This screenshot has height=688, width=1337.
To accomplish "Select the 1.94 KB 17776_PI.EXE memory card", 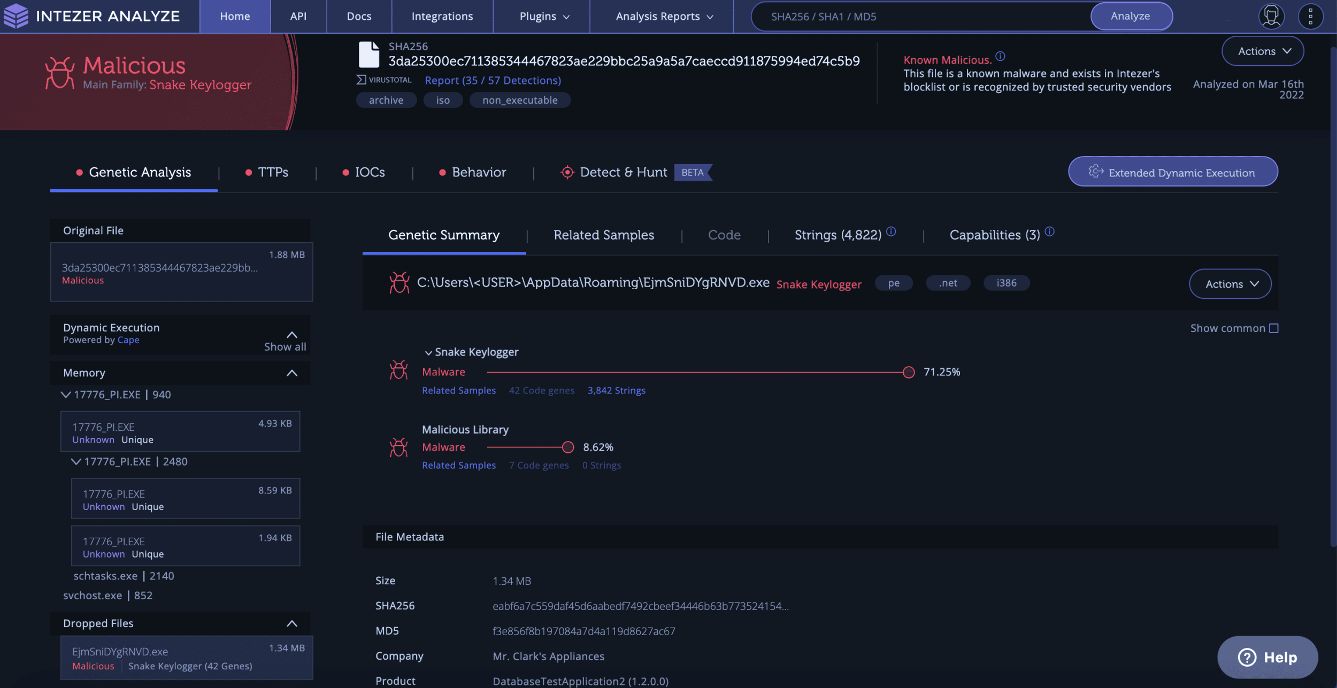I will pyautogui.click(x=186, y=546).
